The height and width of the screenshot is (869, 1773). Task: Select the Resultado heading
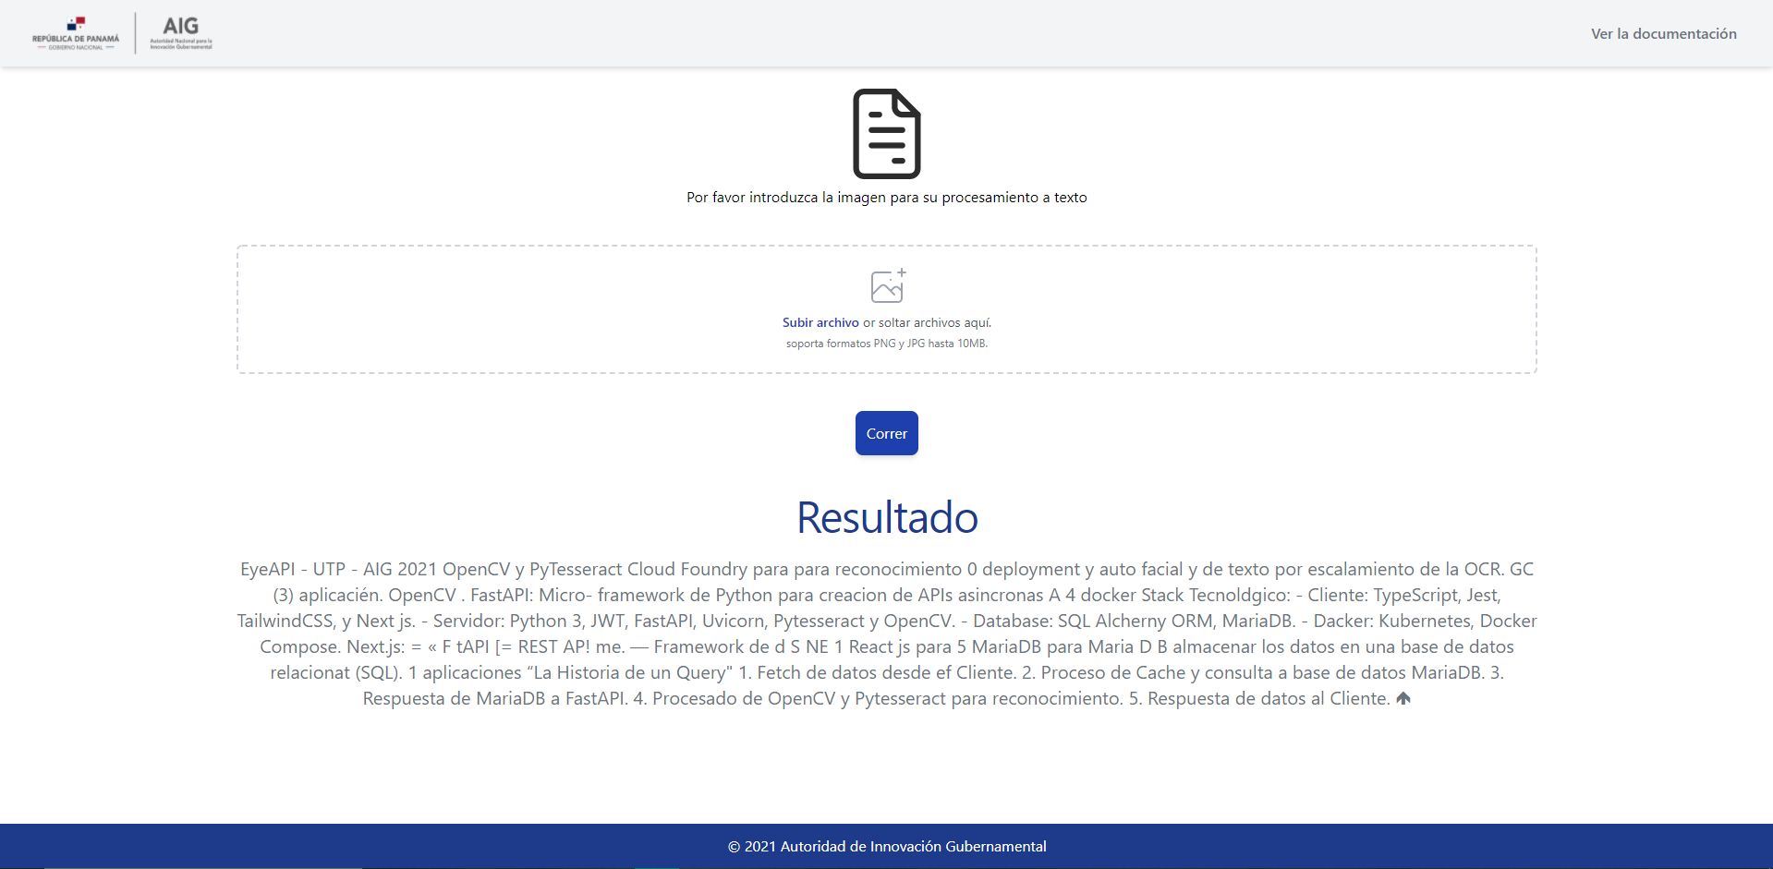coord(886,517)
